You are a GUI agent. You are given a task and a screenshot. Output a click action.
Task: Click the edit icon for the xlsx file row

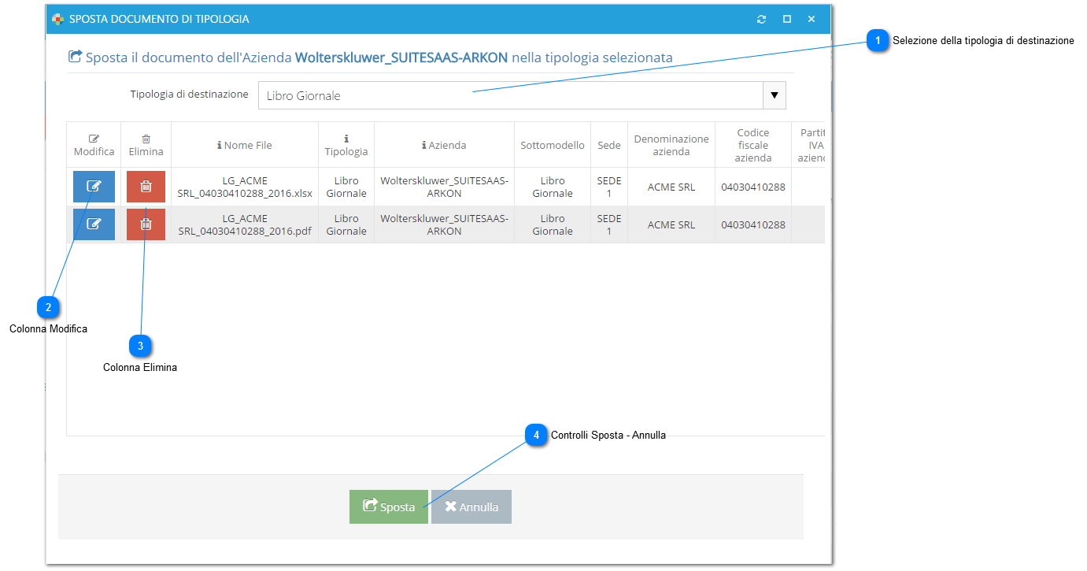point(94,187)
